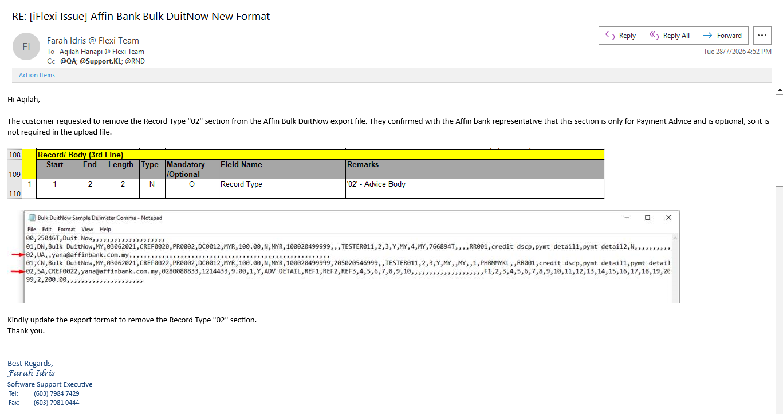Close the Notepad window in the image
Screen dimensions: 783x414
coord(668,218)
